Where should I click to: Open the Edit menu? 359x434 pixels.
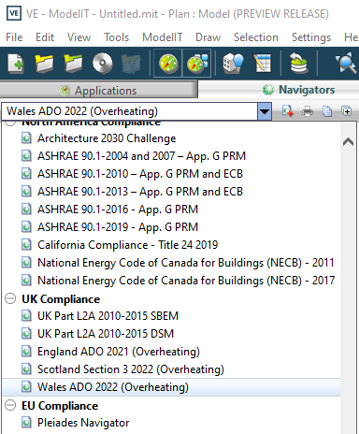point(45,37)
